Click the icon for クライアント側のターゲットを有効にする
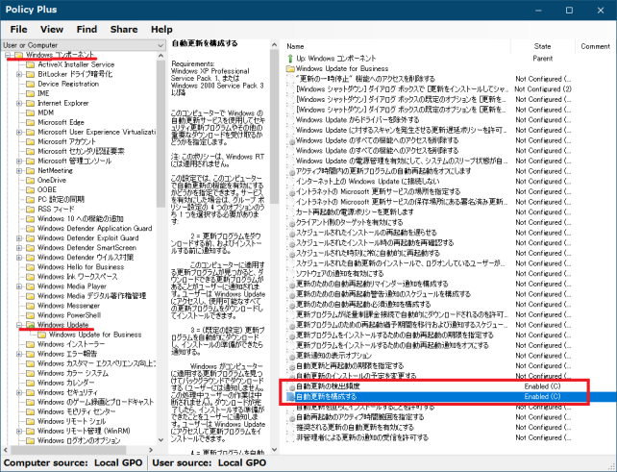Image resolution: width=617 pixels, height=472 pixels. click(x=291, y=223)
